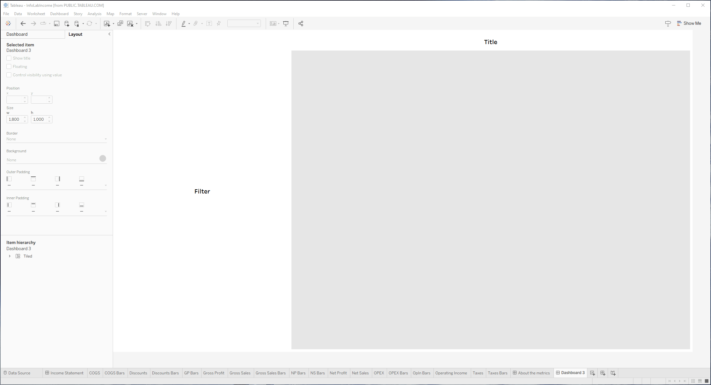Click the Show Me button
Viewport: 711px width, 385px height.
click(689, 23)
